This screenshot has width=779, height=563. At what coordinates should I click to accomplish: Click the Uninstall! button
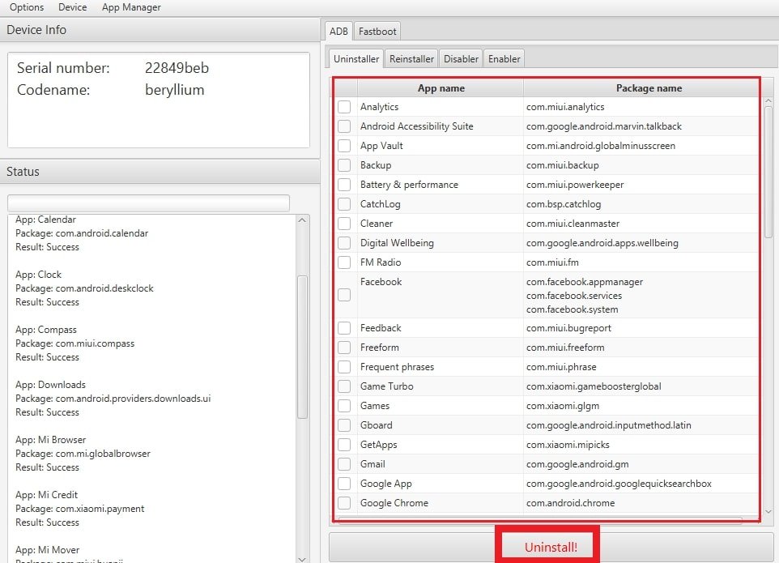pos(551,547)
